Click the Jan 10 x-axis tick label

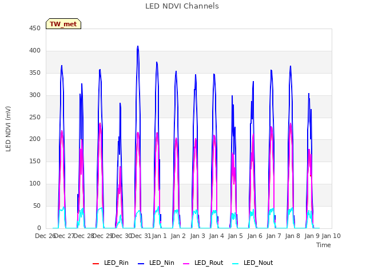331,236
